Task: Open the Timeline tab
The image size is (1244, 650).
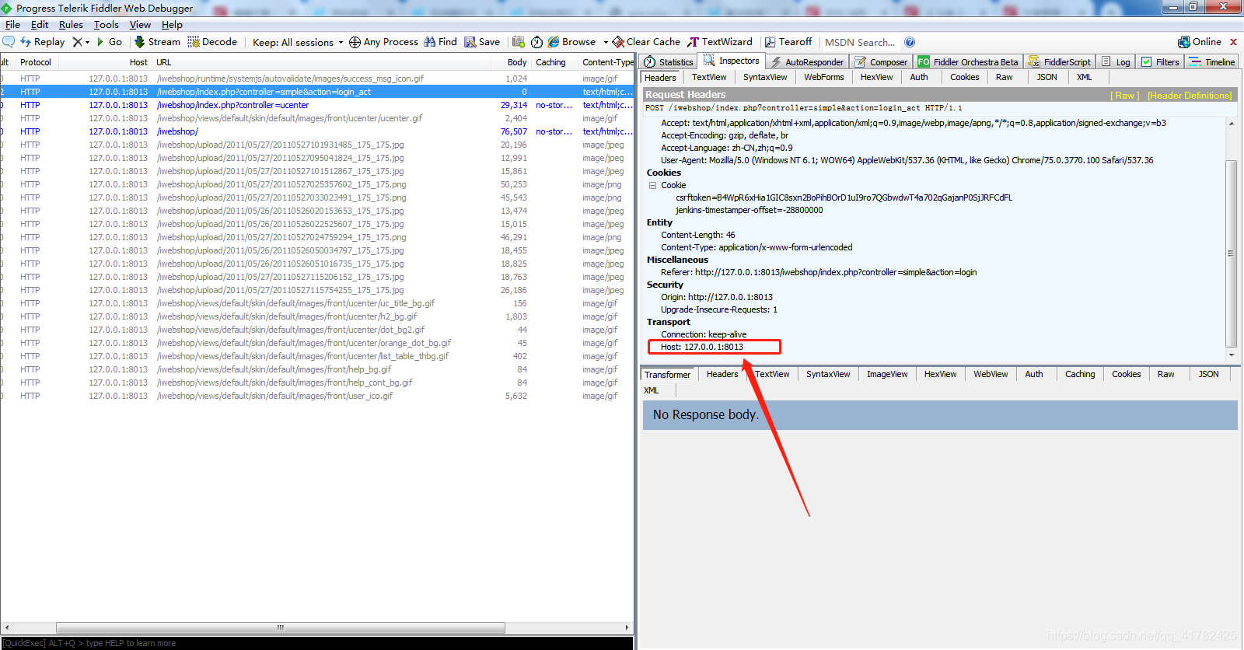Action: coord(1212,62)
